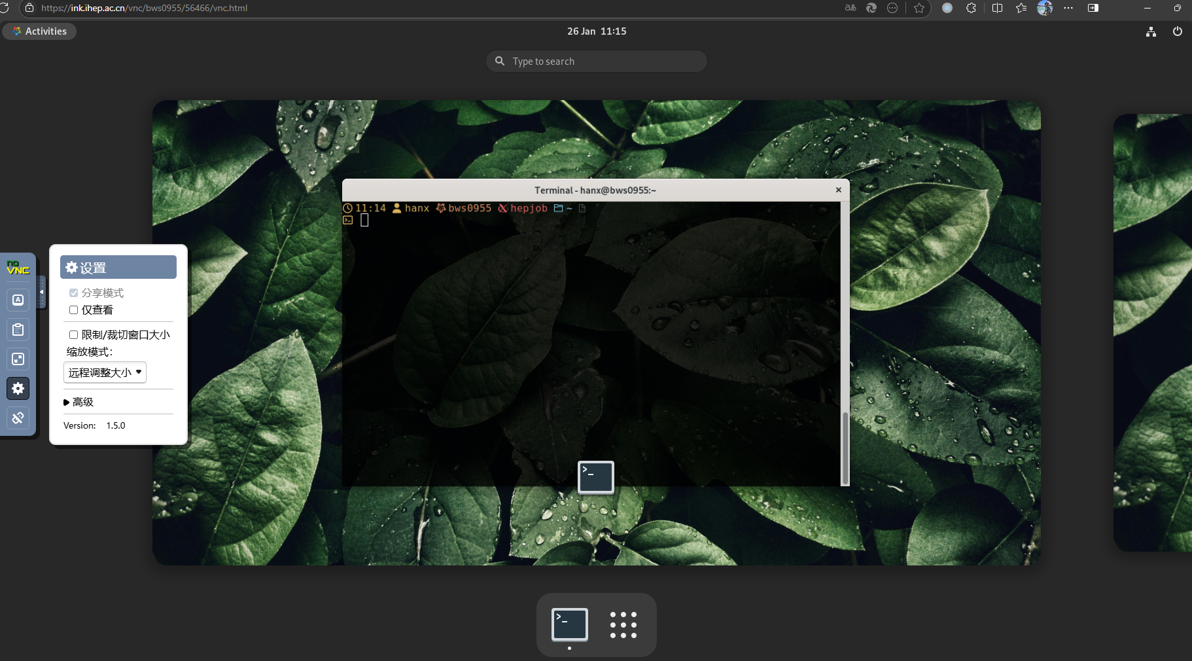Enable 限制/裁切窗口大小 clipping checkbox
This screenshot has height=661, width=1192.
(x=74, y=335)
